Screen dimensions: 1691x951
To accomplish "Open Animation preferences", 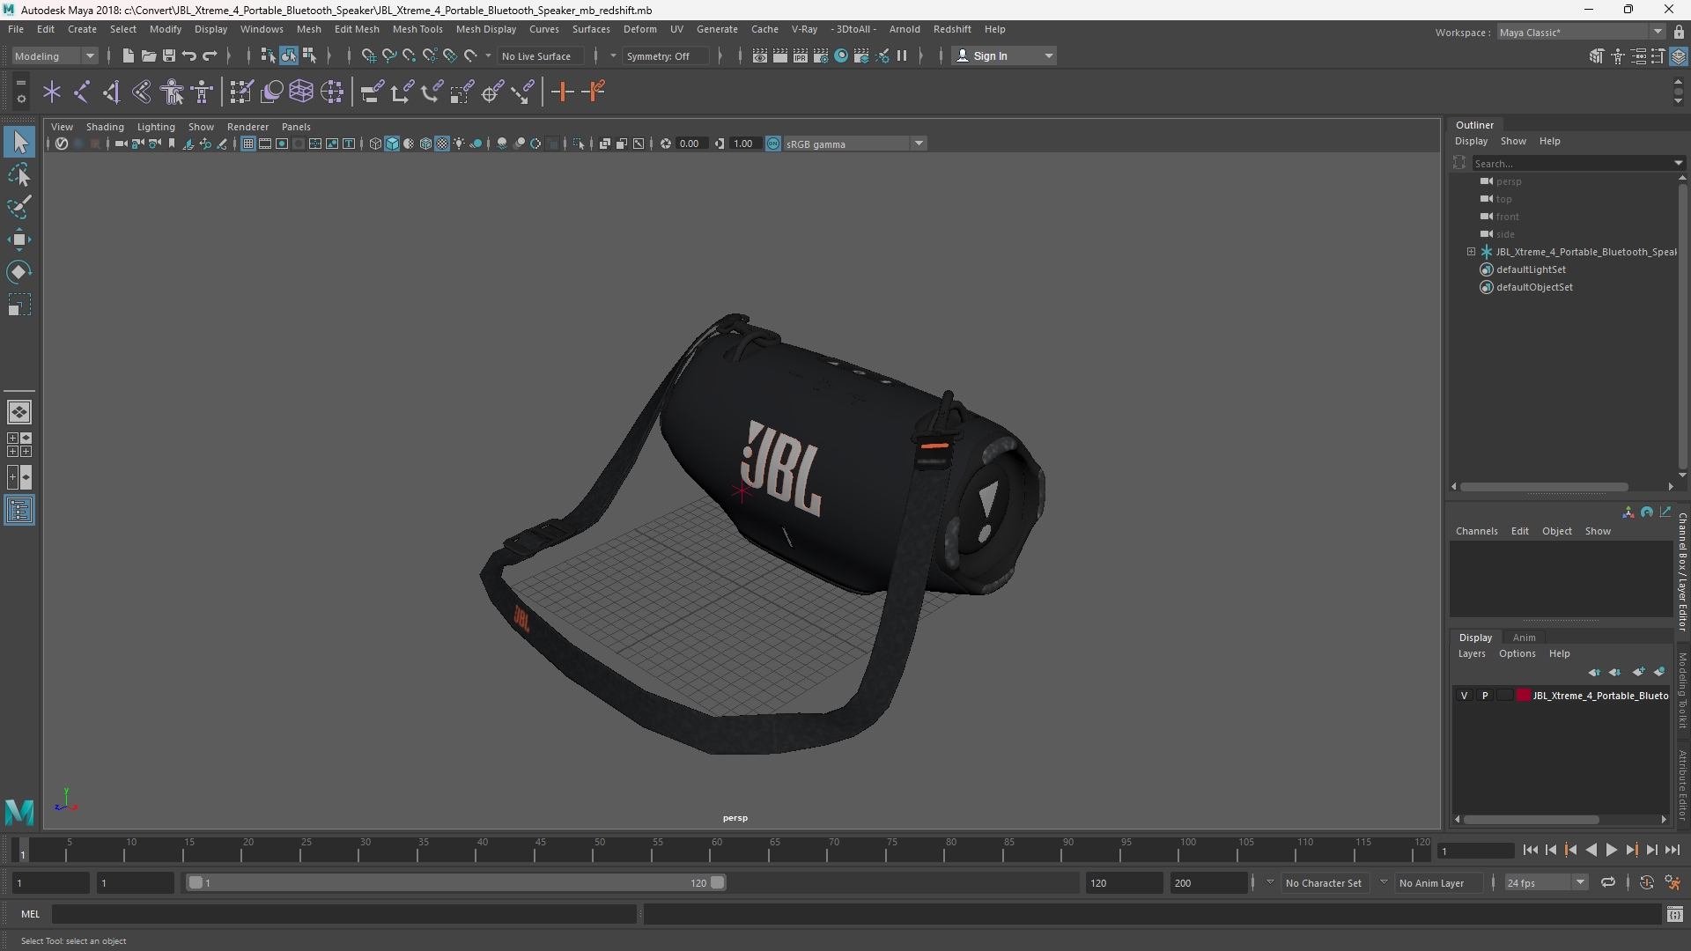I will (1673, 882).
